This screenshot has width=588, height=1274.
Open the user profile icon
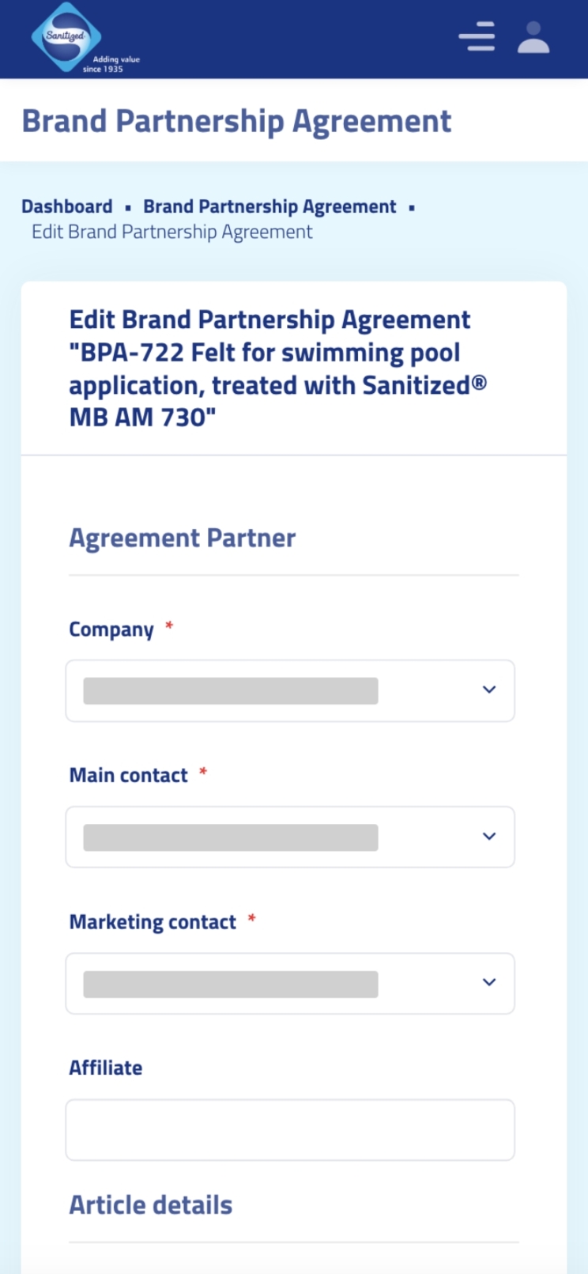pos(533,37)
